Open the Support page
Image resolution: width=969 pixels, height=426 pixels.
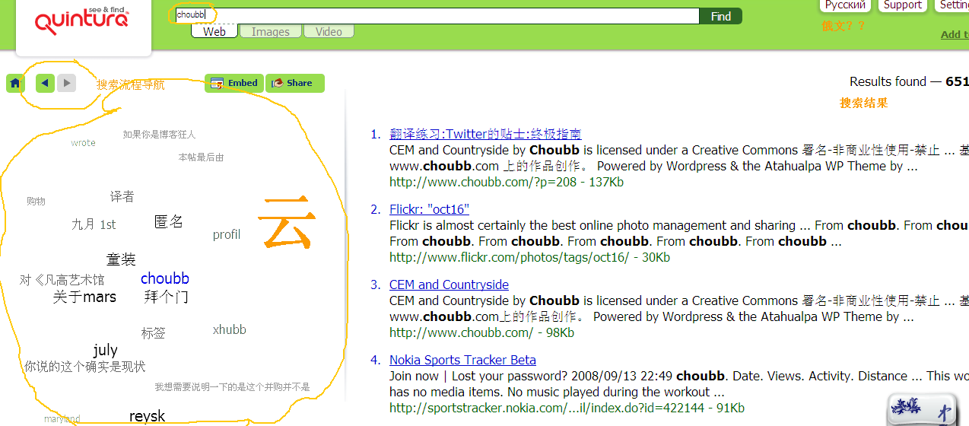pos(903,5)
